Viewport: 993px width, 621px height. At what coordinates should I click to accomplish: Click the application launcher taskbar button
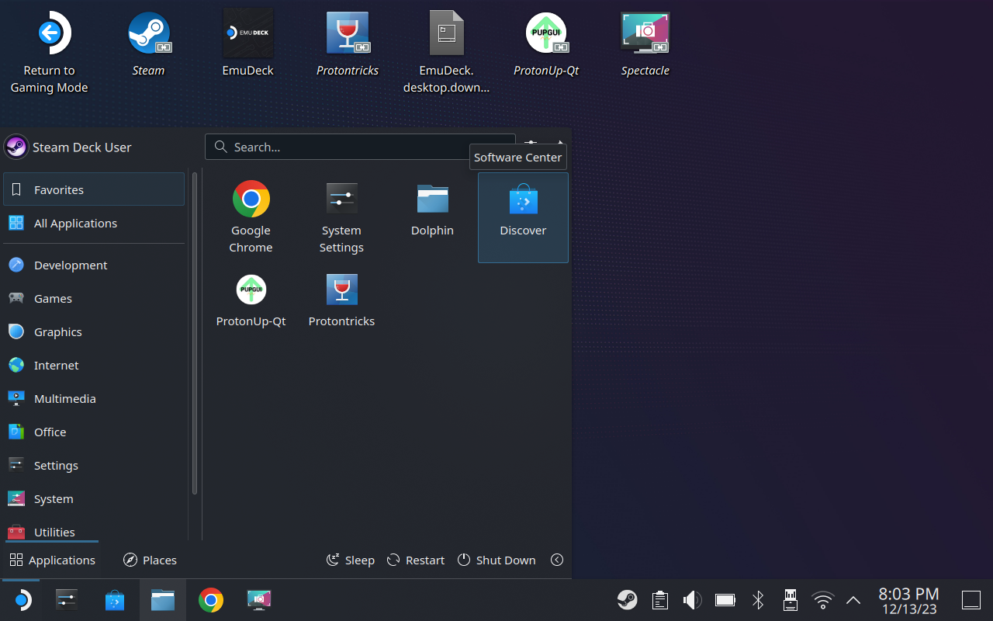22,600
